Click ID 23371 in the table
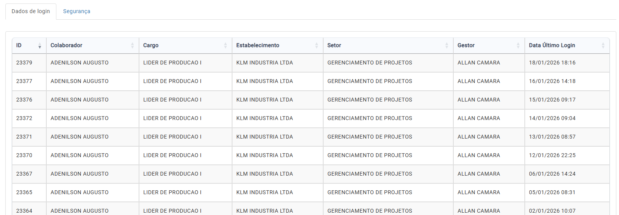 tap(24, 137)
